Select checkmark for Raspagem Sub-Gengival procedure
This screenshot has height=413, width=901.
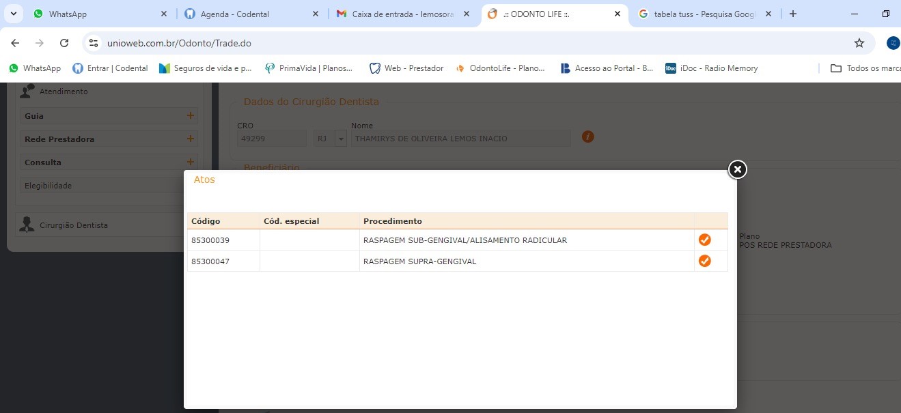[704, 240]
